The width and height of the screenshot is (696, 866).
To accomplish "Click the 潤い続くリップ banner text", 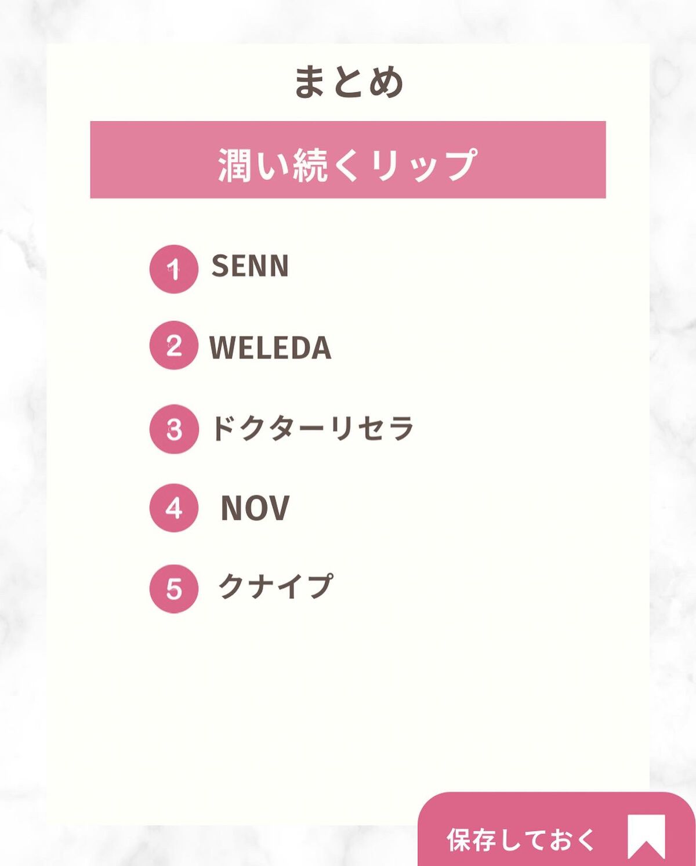I will pyautogui.click(x=348, y=165).
